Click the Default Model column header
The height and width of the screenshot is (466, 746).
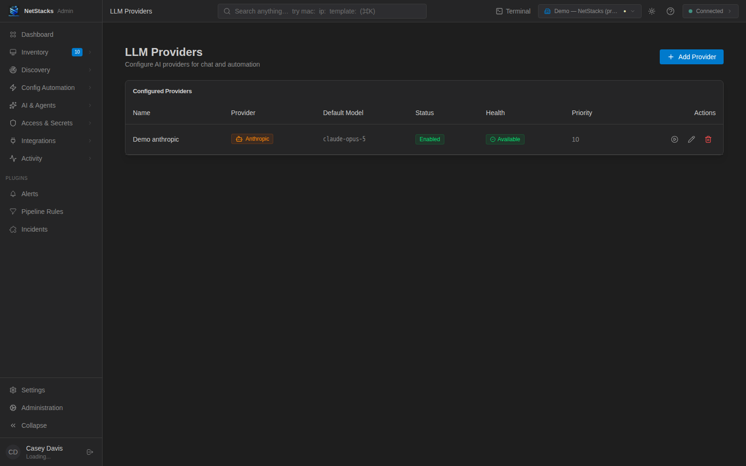343,113
